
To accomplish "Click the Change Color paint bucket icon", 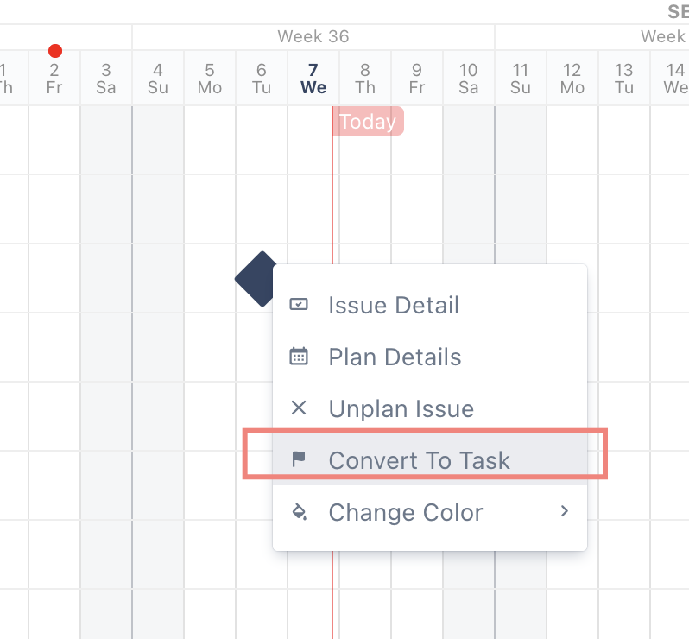I will point(300,511).
